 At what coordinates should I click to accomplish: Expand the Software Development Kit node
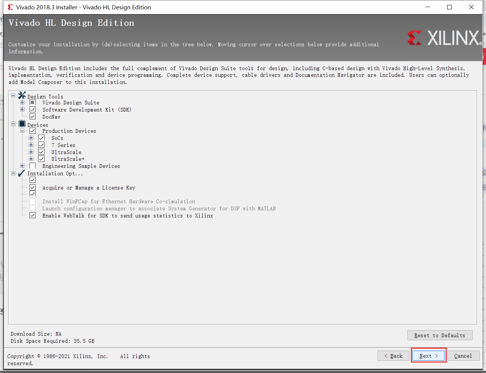[x=22, y=109]
